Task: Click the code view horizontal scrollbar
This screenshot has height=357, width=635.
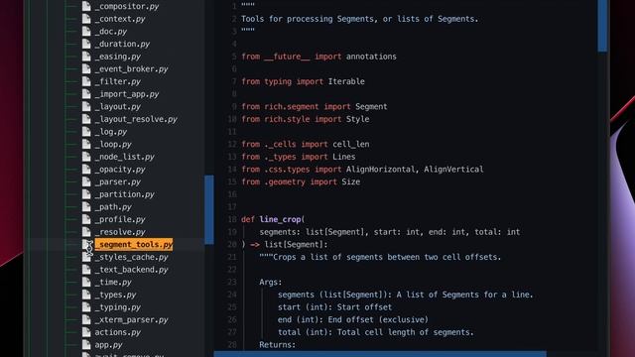Action: 380,354
